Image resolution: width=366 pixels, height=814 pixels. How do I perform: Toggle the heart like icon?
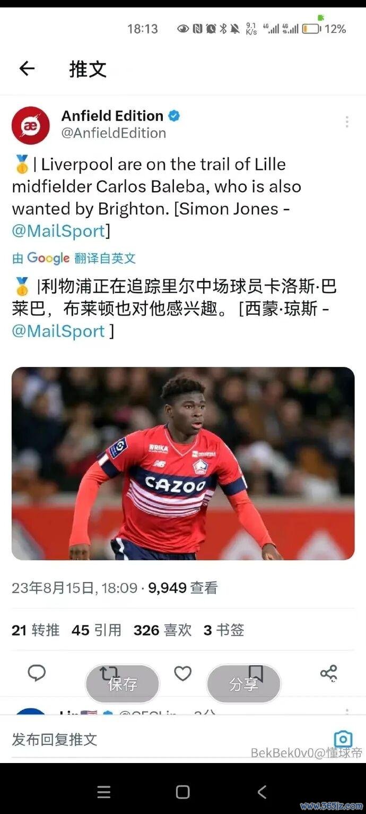point(182,673)
